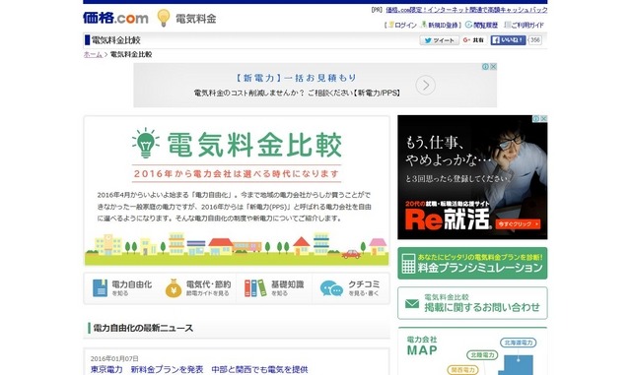Open the Re就活 ad info icon
This screenshot has width=631, height=375.
click(536, 118)
